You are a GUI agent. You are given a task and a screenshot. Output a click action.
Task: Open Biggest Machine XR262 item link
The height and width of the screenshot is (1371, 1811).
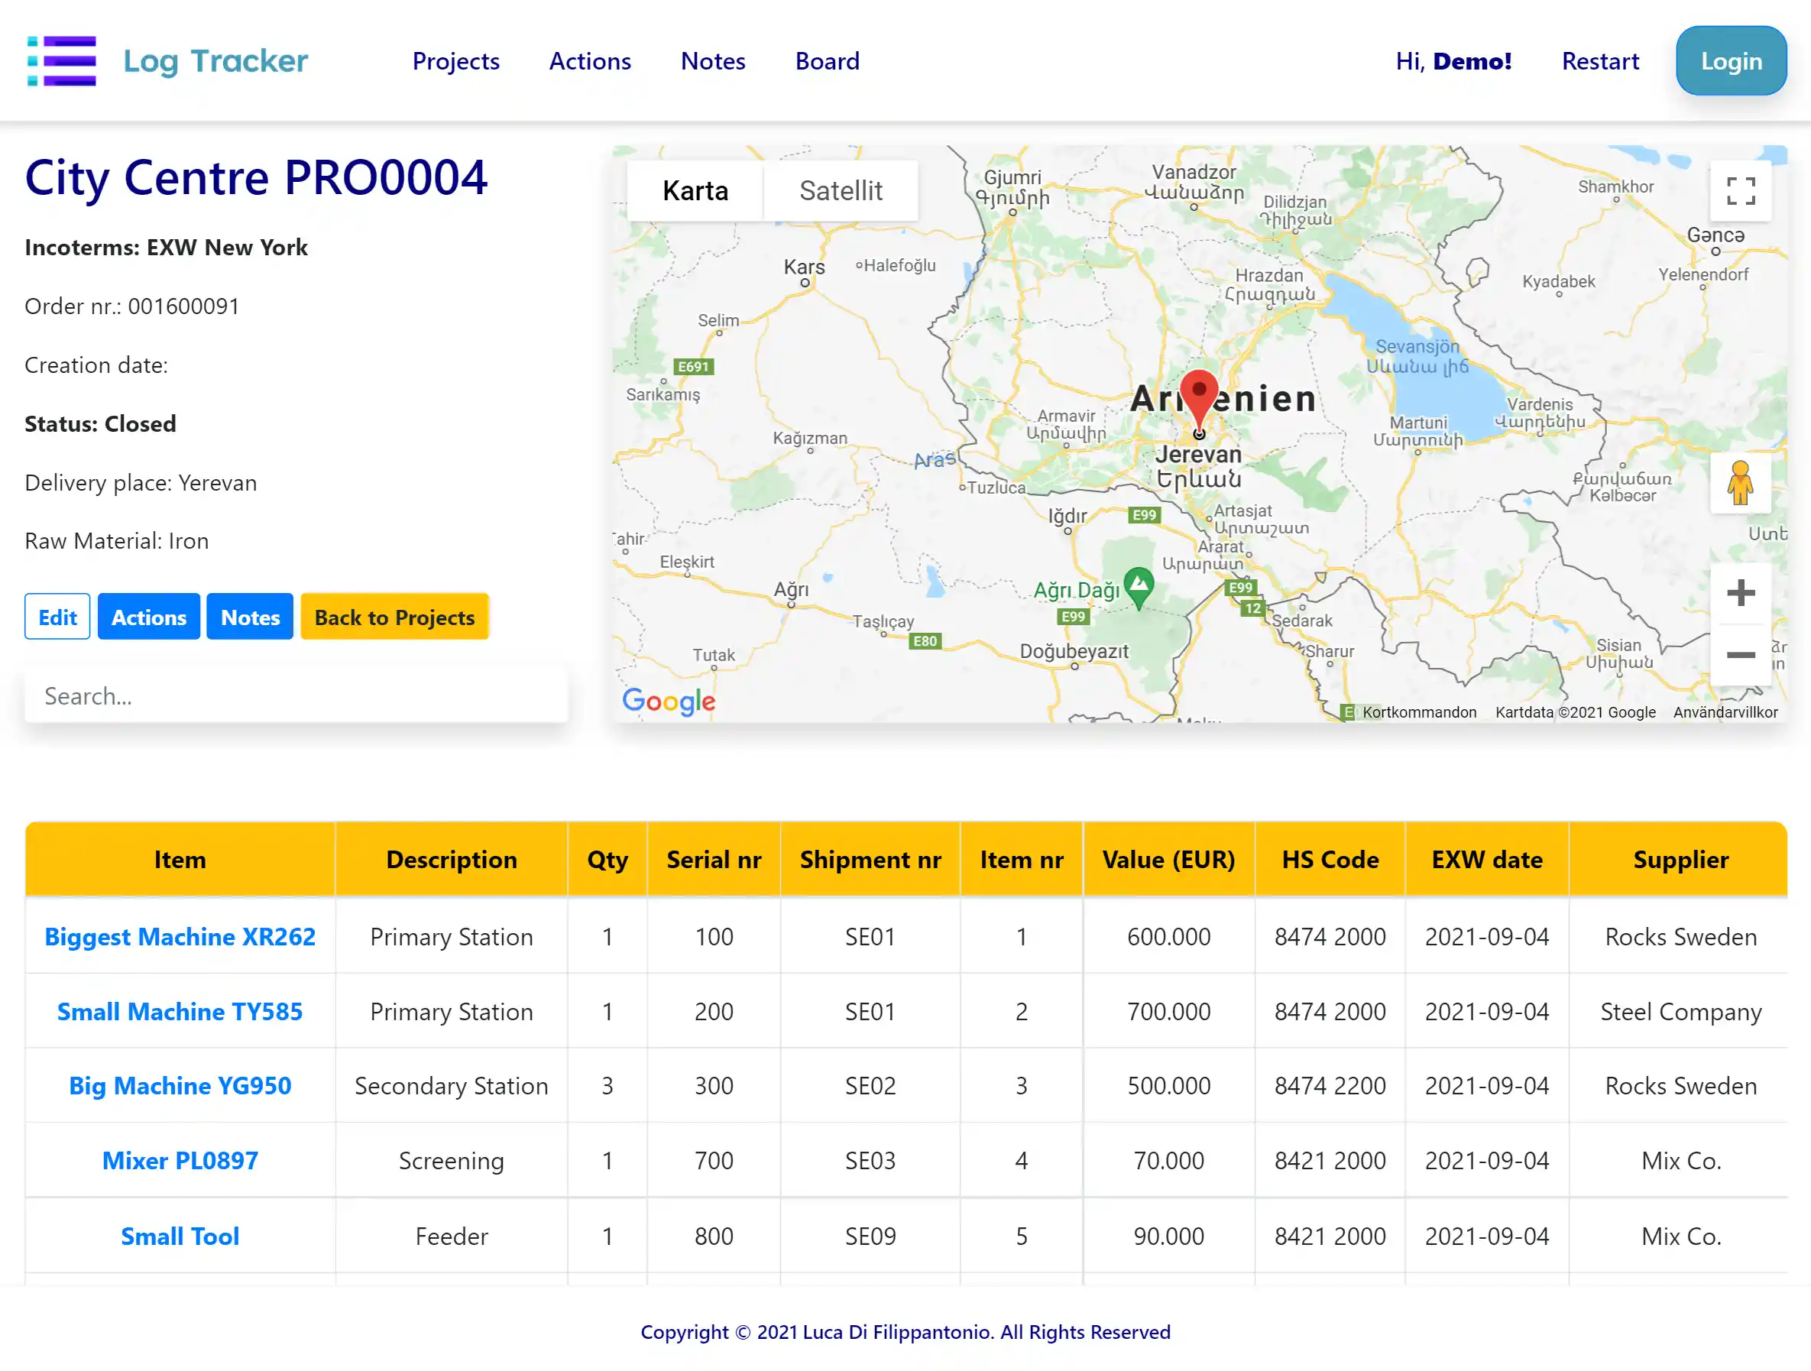[180, 936]
